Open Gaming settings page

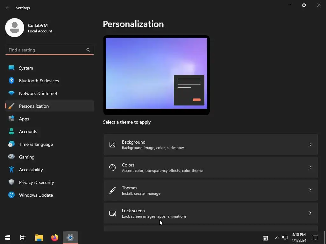click(x=50, y=157)
